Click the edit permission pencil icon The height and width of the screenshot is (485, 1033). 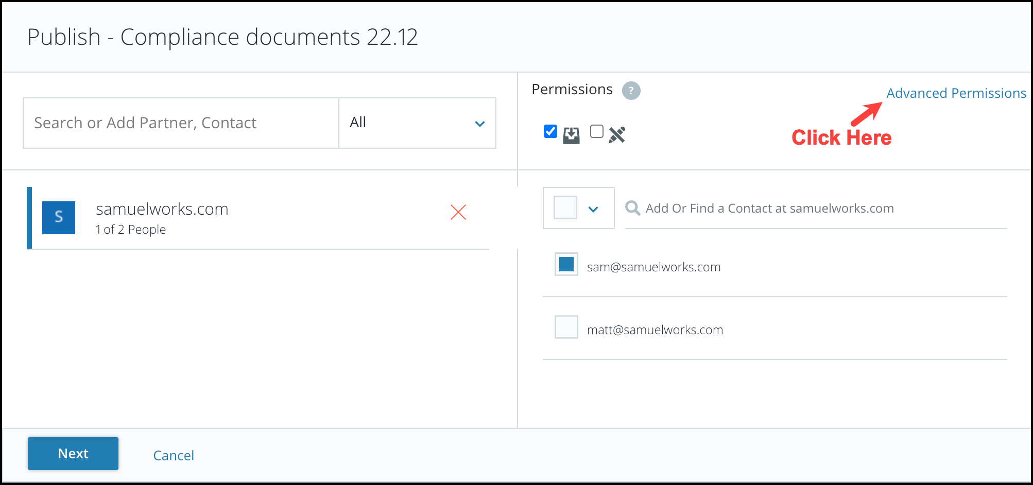tap(617, 135)
